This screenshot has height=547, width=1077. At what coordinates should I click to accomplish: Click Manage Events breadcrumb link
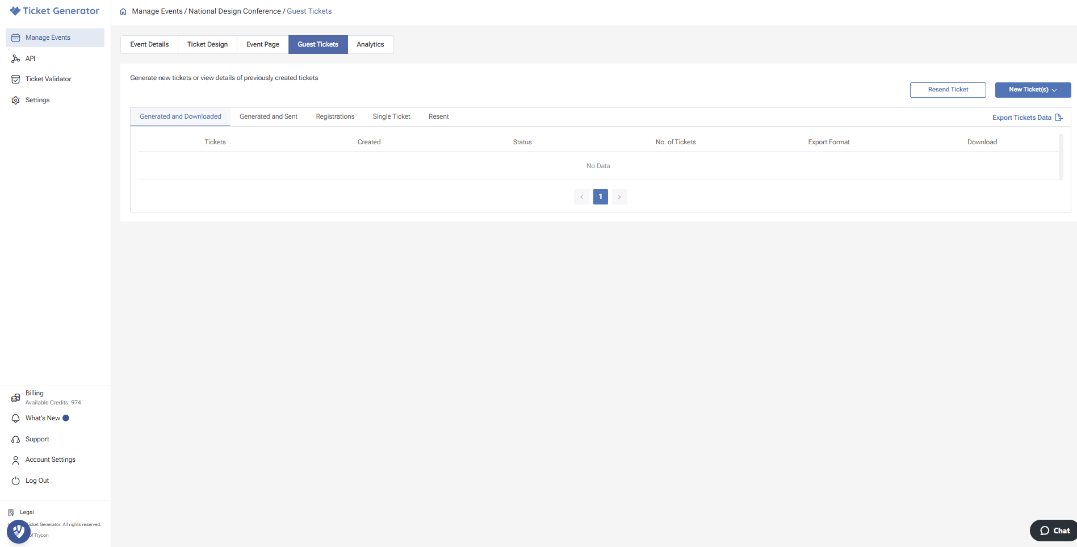pos(157,11)
